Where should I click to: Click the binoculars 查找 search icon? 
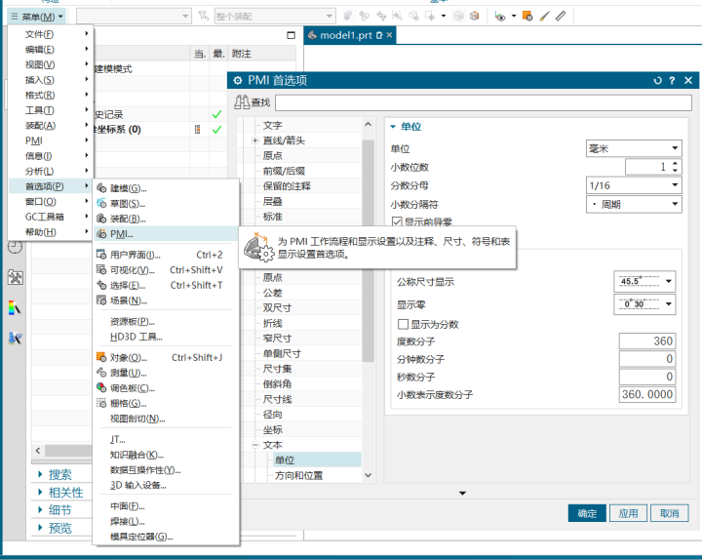tap(245, 102)
